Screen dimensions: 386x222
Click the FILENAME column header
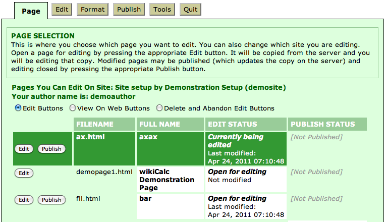click(94, 124)
